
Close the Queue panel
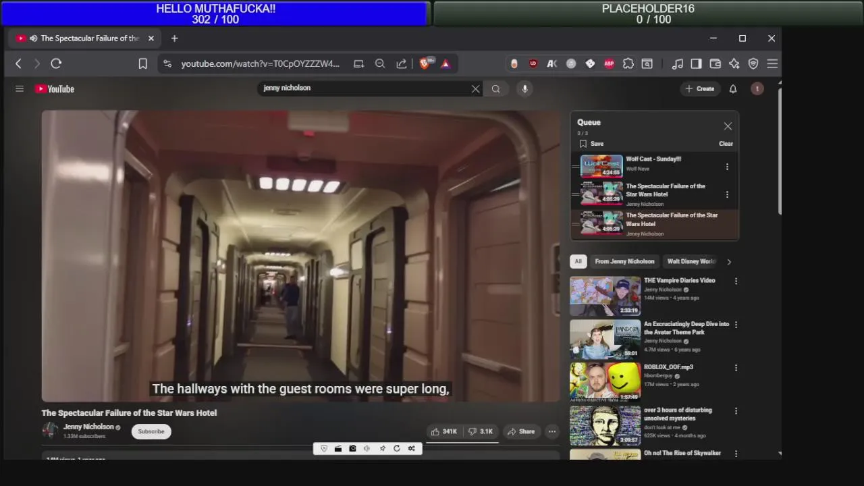tap(728, 126)
